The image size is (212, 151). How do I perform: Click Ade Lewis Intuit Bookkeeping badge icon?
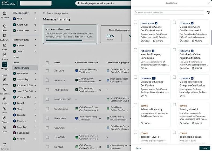click(x=77, y=71)
